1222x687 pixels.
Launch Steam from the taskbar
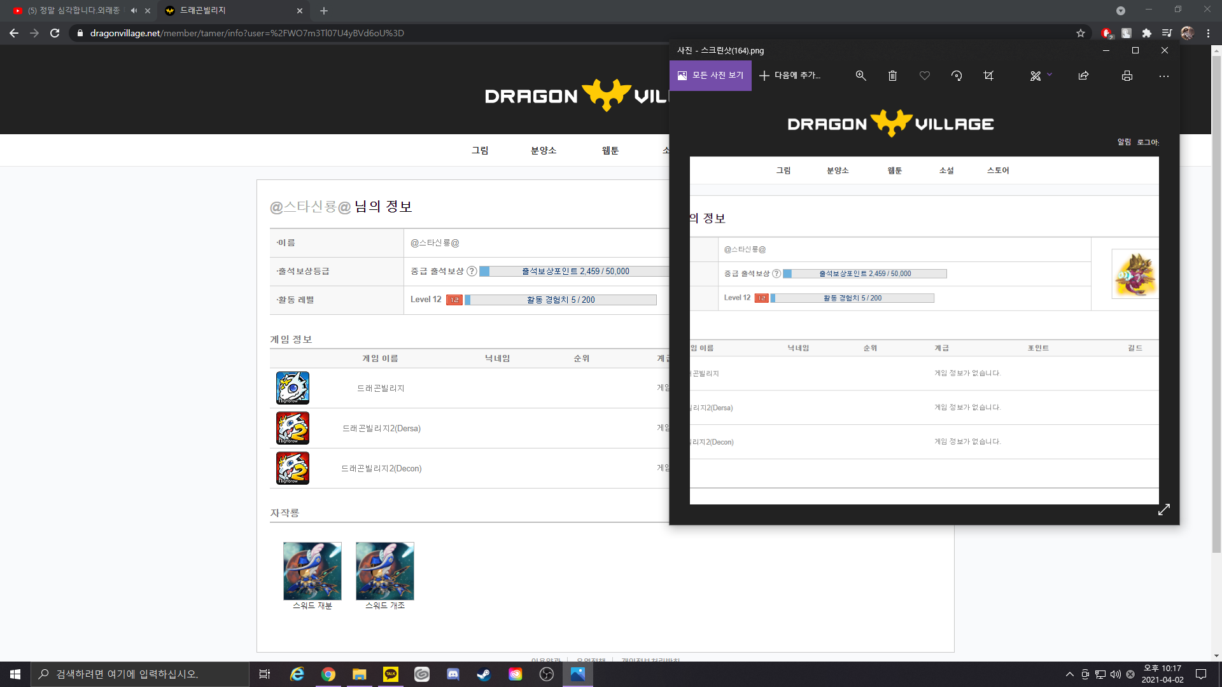(x=484, y=674)
